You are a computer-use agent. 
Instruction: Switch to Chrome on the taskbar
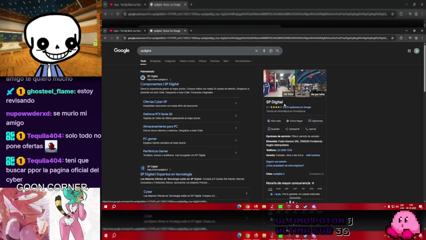point(248,207)
